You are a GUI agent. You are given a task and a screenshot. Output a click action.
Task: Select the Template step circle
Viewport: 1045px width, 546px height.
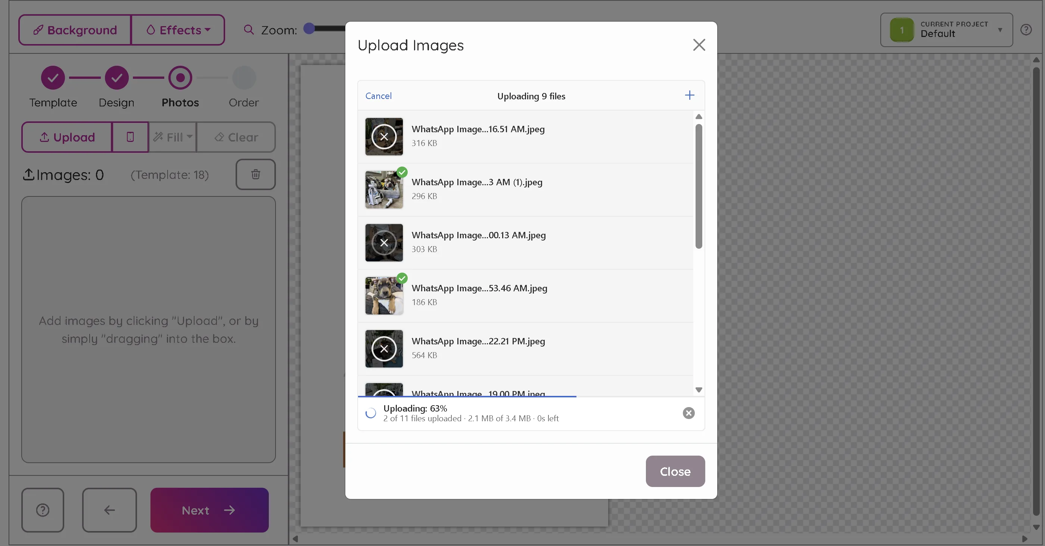click(x=53, y=78)
